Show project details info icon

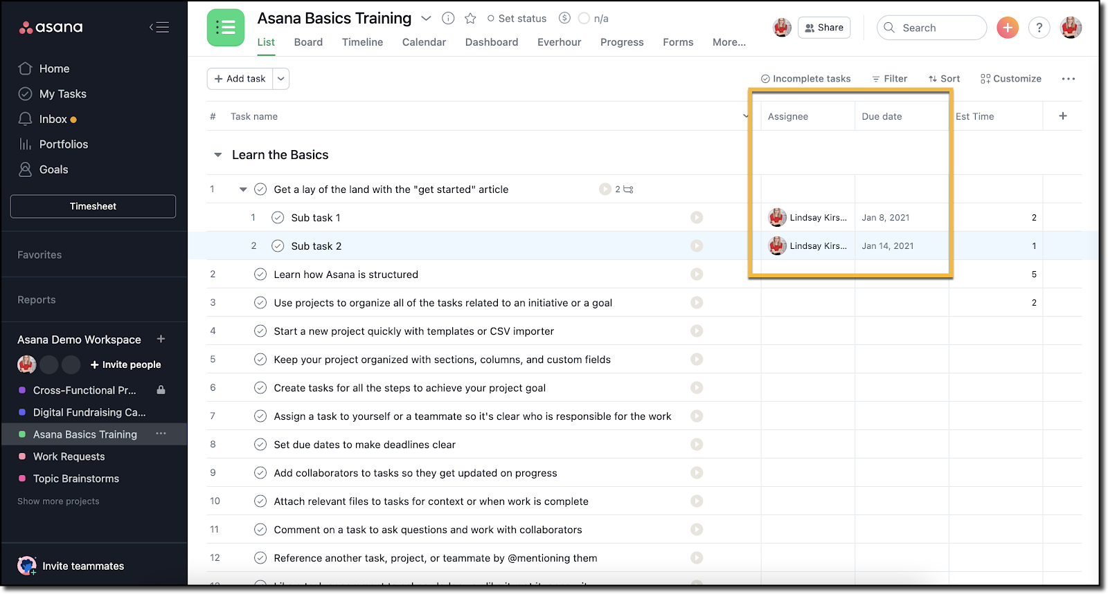click(x=448, y=19)
